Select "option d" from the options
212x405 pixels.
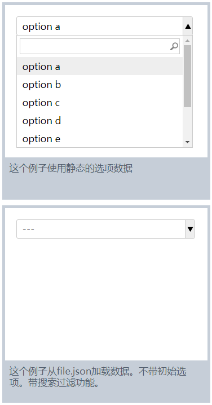100,121
